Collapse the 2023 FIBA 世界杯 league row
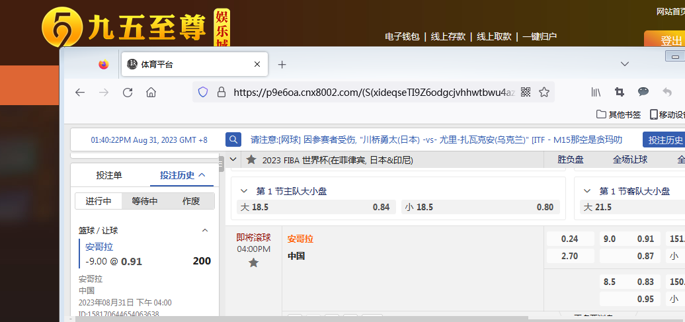Screen dimensions: 685x322 [233, 159]
